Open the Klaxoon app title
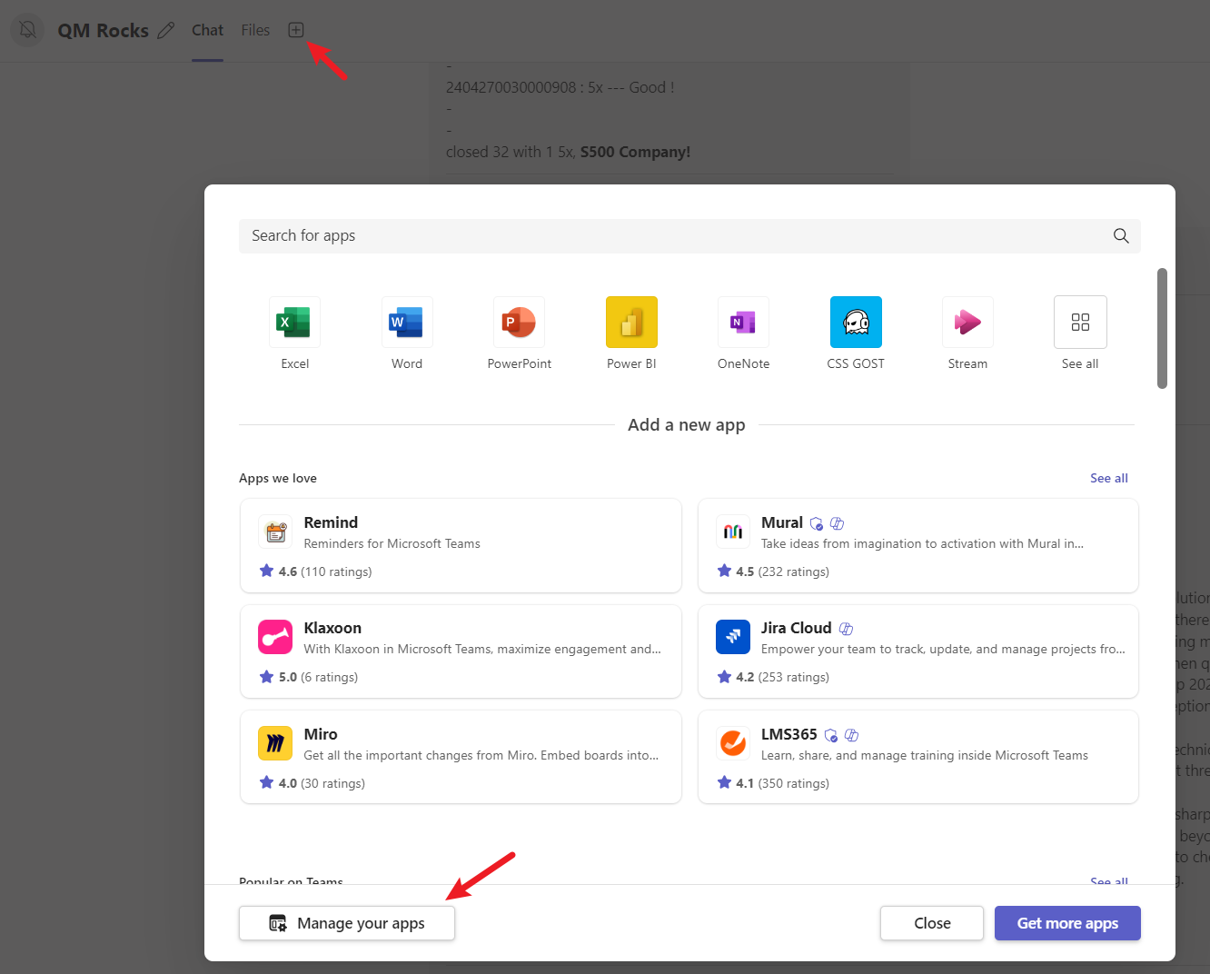Viewport: 1210px width, 974px height. pos(332,628)
